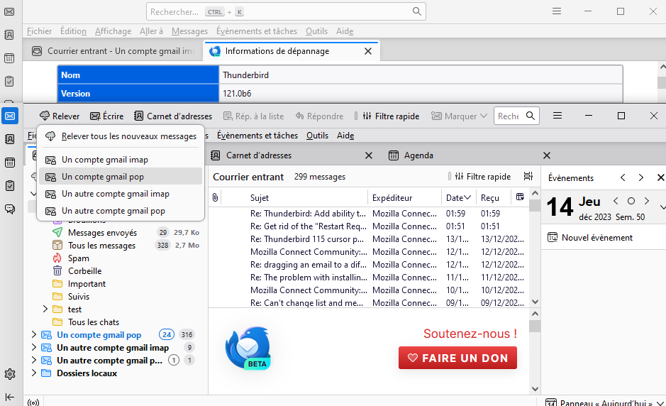The image size is (666, 406).
Task: Select the Corbeille folder
Action: click(84, 271)
